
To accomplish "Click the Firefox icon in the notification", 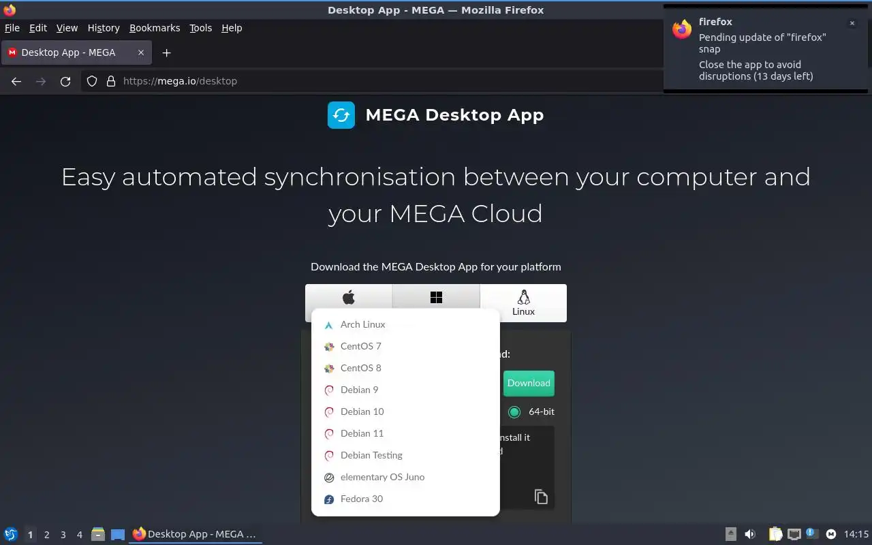I will click(682, 29).
